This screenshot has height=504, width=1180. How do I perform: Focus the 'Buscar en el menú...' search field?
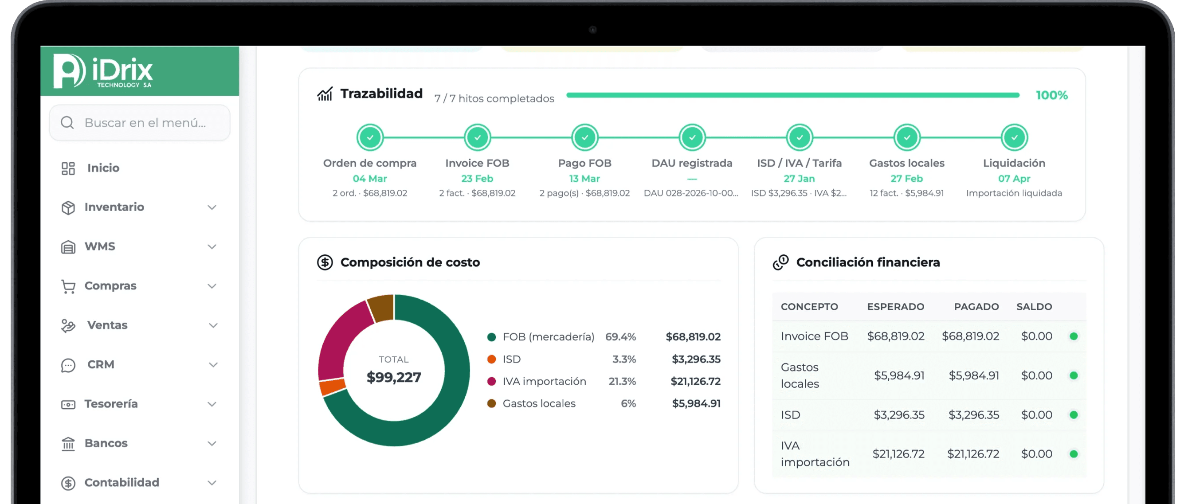tap(140, 123)
